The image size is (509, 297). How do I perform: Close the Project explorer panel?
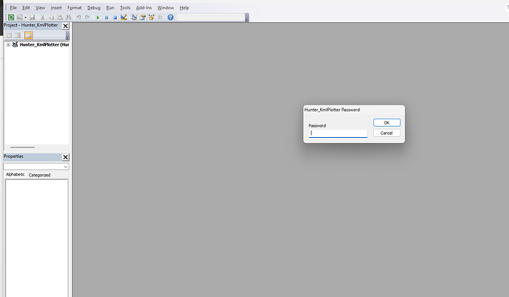(x=66, y=25)
